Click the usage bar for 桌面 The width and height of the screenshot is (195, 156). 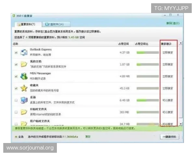coord(148,100)
